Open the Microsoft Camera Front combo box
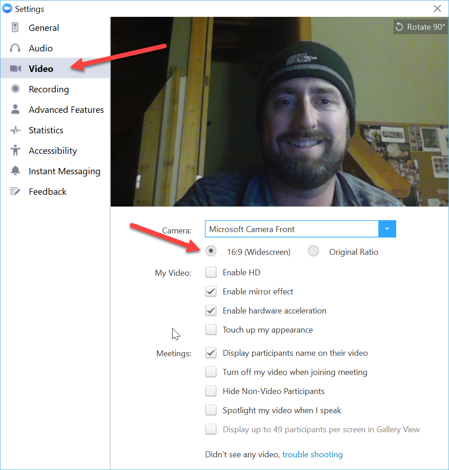 (x=291, y=229)
